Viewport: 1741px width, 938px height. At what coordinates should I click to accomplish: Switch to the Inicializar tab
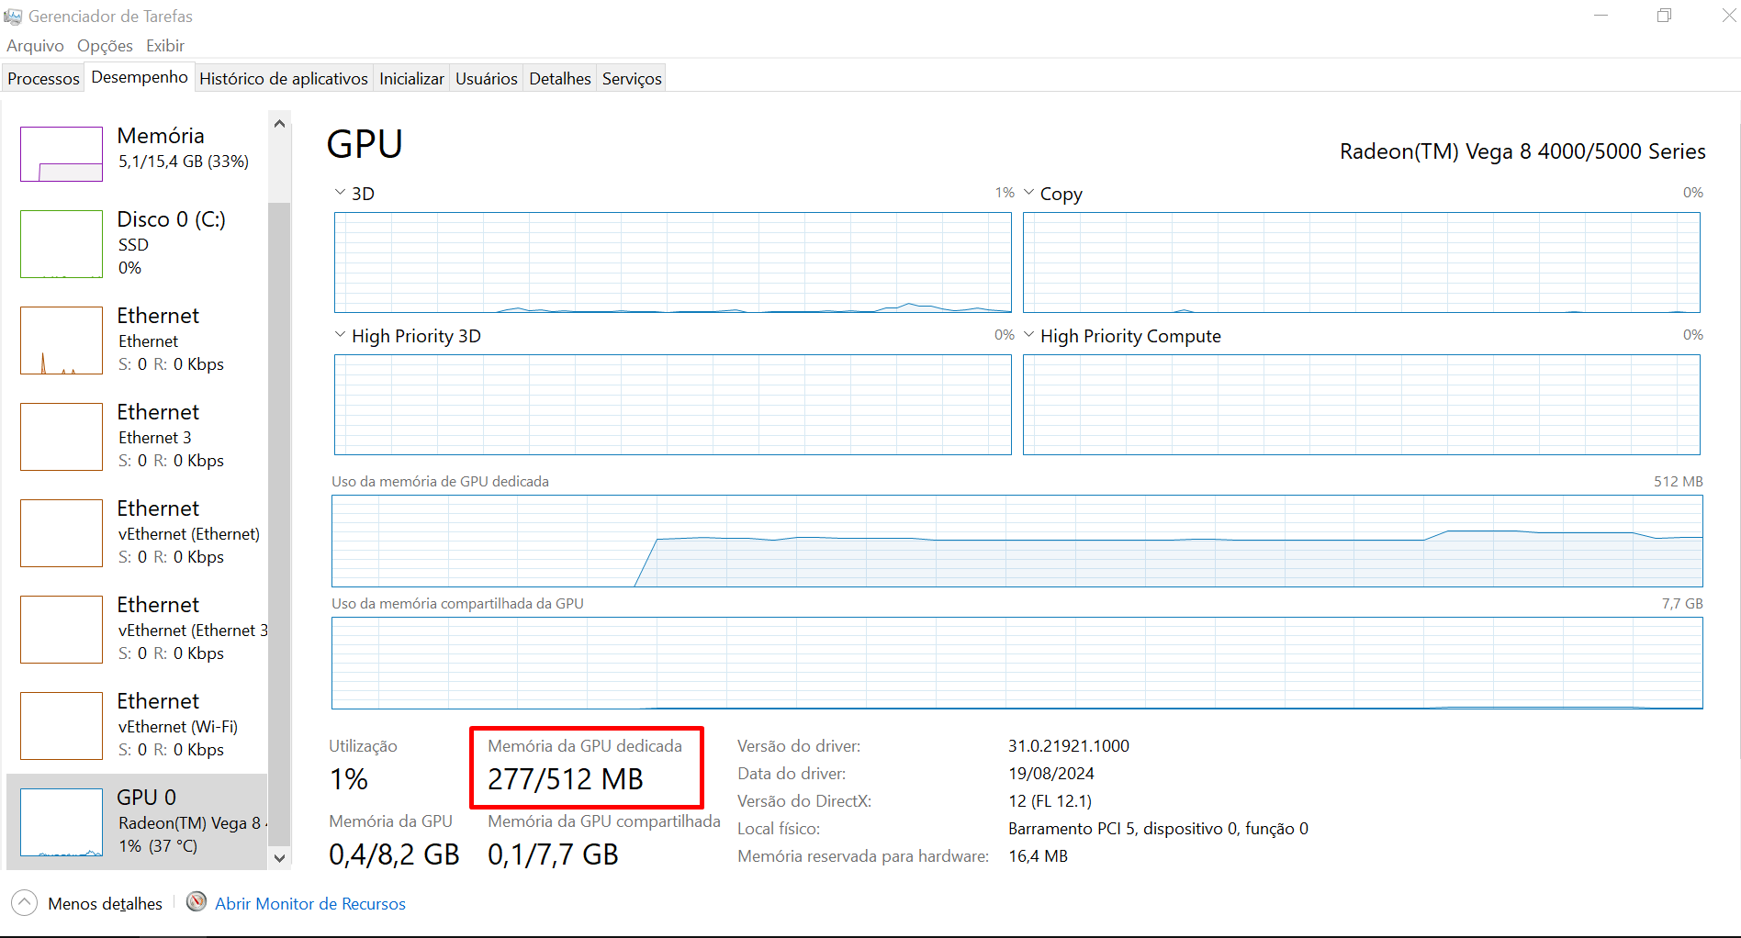point(412,79)
